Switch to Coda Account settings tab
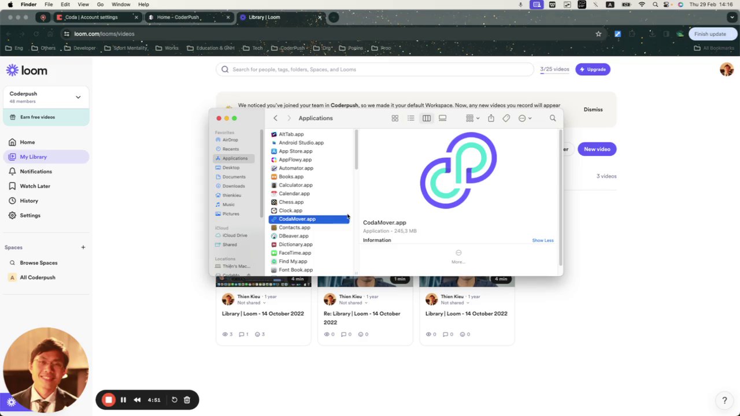 click(98, 17)
